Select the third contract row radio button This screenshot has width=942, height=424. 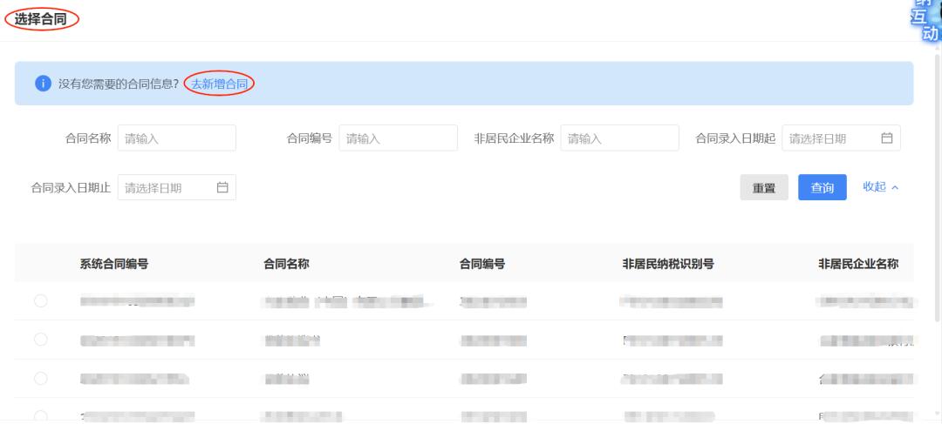pyautogui.click(x=40, y=378)
